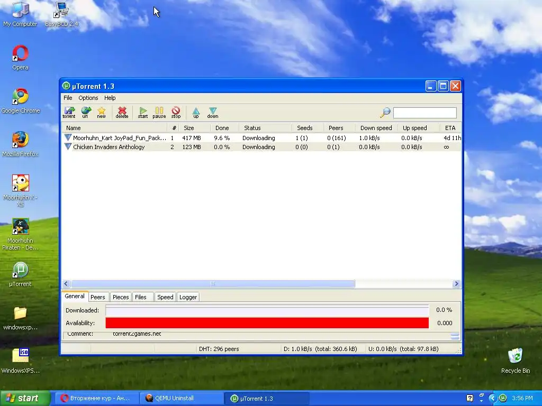This screenshot has height=406, width=542.
Task: Switch to QEMU Uninstall taskbar button
Action: [x=182, y=398]
